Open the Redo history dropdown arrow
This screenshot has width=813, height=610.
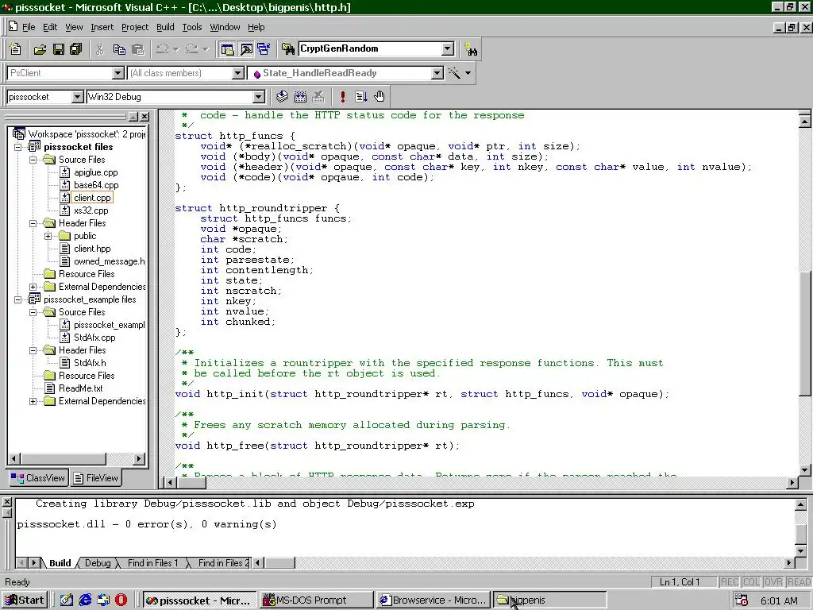(x=206, y=49)
